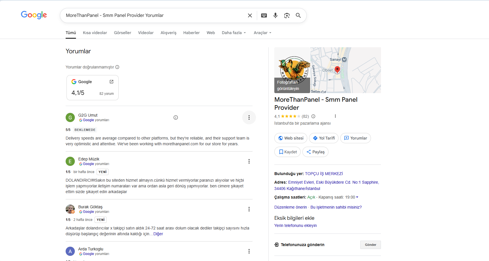Switch to Videolar tab
This screenshot has width=489, height=261.
click(x=146, y=33)
